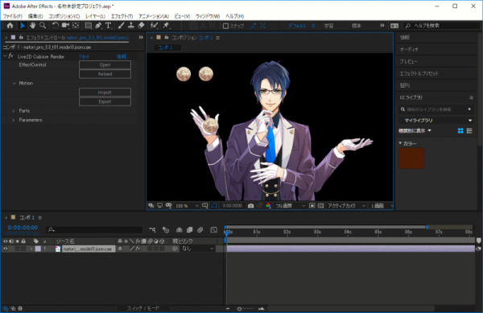483x313 pixels.
Task: Open the active camera dropdown
Action: tap(346, 206)
